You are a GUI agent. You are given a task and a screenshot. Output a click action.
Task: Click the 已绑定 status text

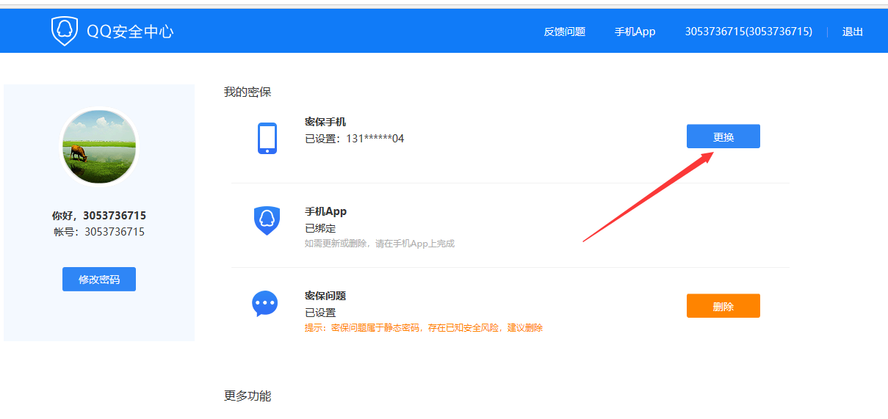(x=320, y=228)
